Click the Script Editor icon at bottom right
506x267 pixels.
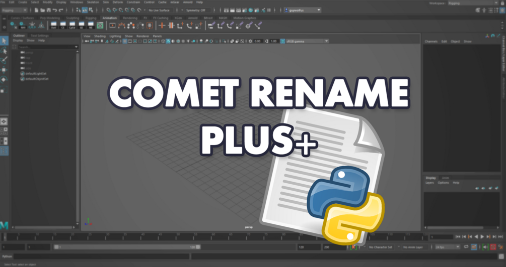[501, 256]
